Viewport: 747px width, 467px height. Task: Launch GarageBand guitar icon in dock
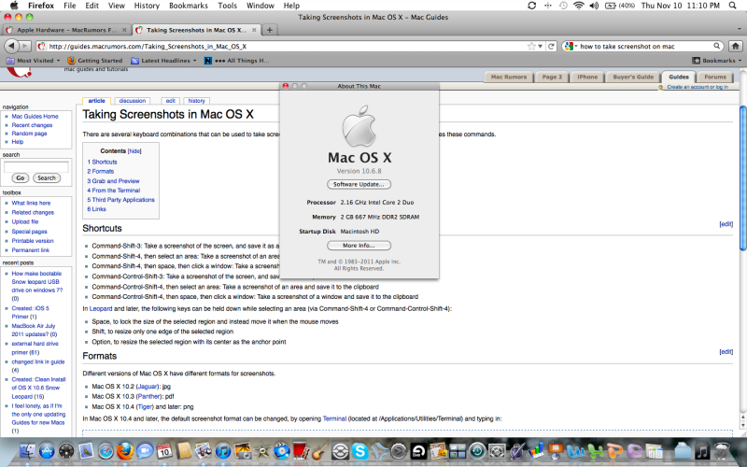coord(320,451)
